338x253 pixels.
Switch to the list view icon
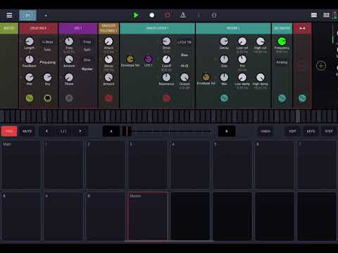(314, 15)
